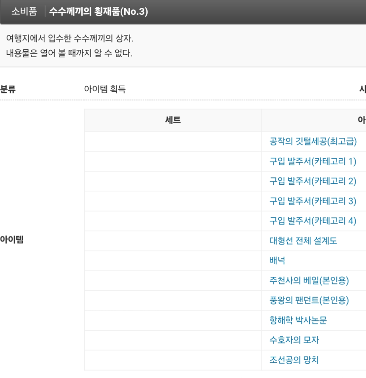Open 풍왕의 팬던트(본인용) link
The width and height of the screenshot is (366, 378).
pyautogui.click(x=309, y=300)
